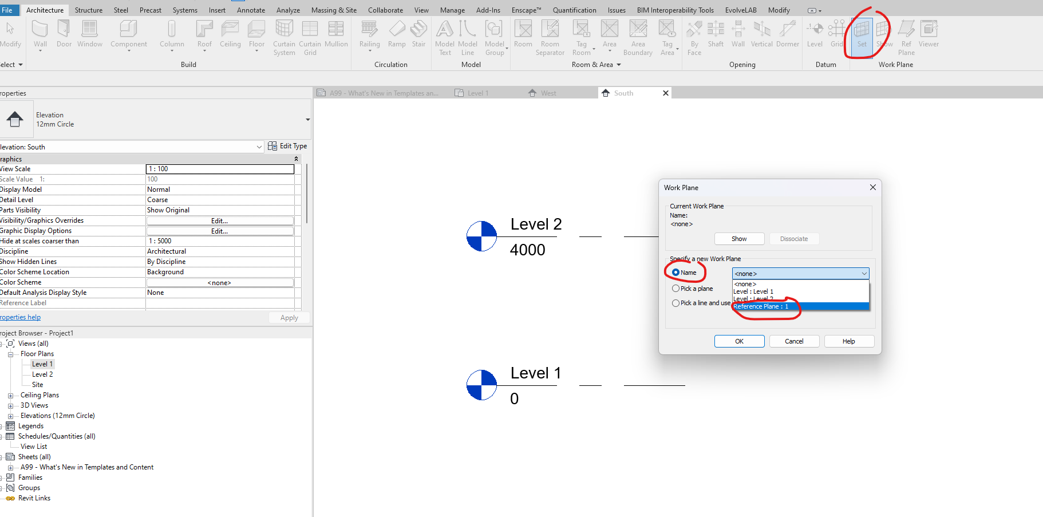Choose Level : Level 1 from list
The height and width of the screenshot is (517, 1043).
click(800, 291)
